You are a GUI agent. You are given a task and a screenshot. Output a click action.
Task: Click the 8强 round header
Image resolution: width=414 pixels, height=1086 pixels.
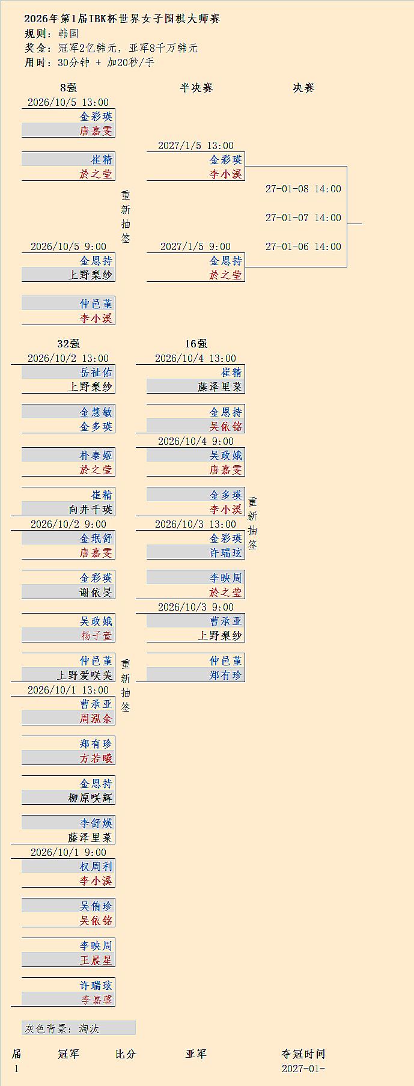(68, 88)
